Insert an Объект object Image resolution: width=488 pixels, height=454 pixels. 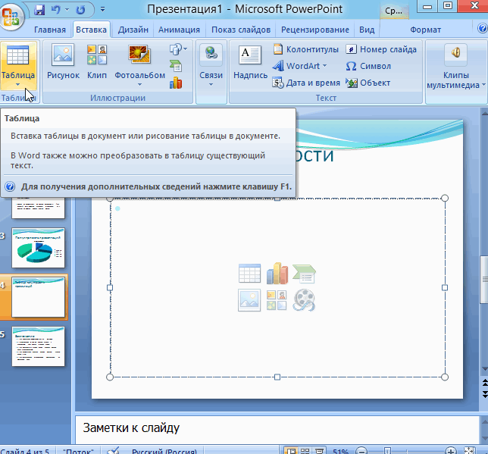(368, 83)
